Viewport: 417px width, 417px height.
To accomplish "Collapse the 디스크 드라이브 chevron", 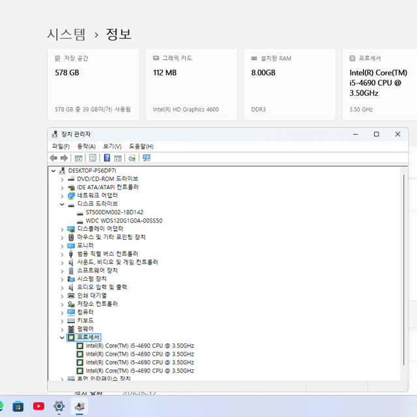I will pyautogui.click(x=62, y=204).
